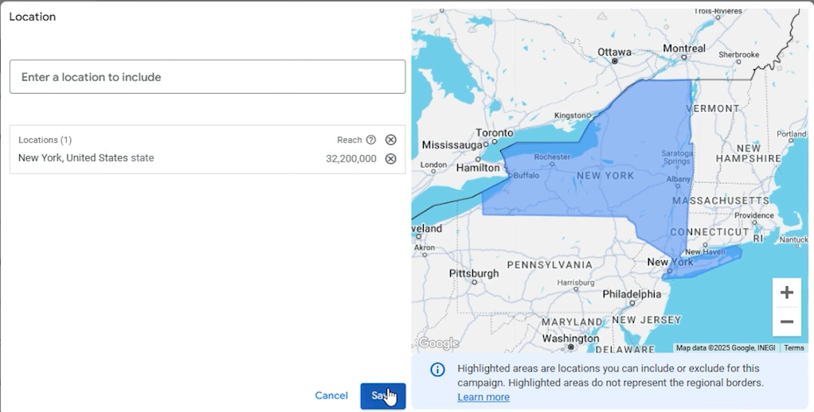Click the Toronto label on the map

coord(495,133)
